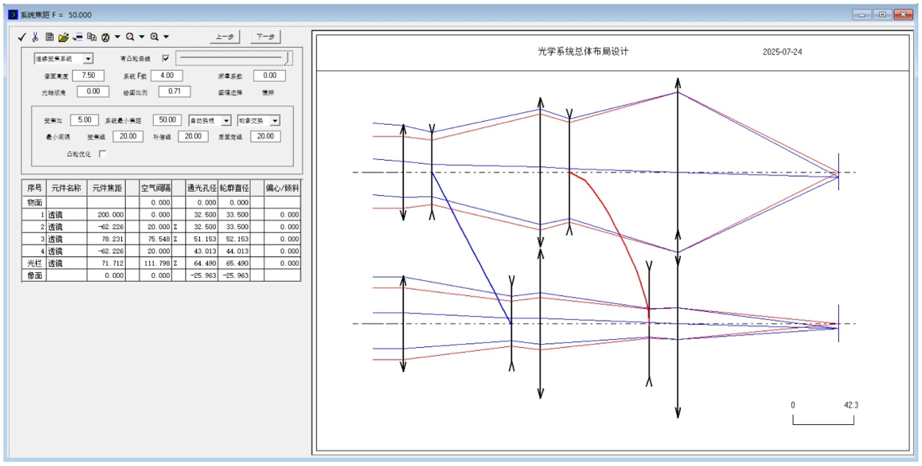Click the insert row icon
Screen dimensions: 922x466
click(x=78, y=37)
